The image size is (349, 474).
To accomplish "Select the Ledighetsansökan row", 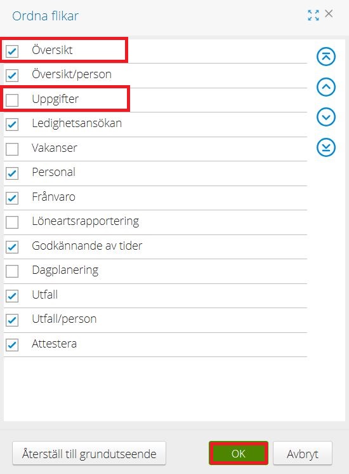I will click(x=155, y=125).
